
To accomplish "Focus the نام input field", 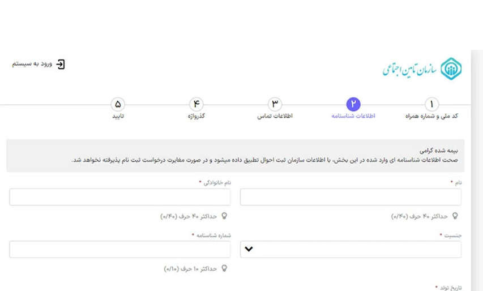I will [351, 197].
